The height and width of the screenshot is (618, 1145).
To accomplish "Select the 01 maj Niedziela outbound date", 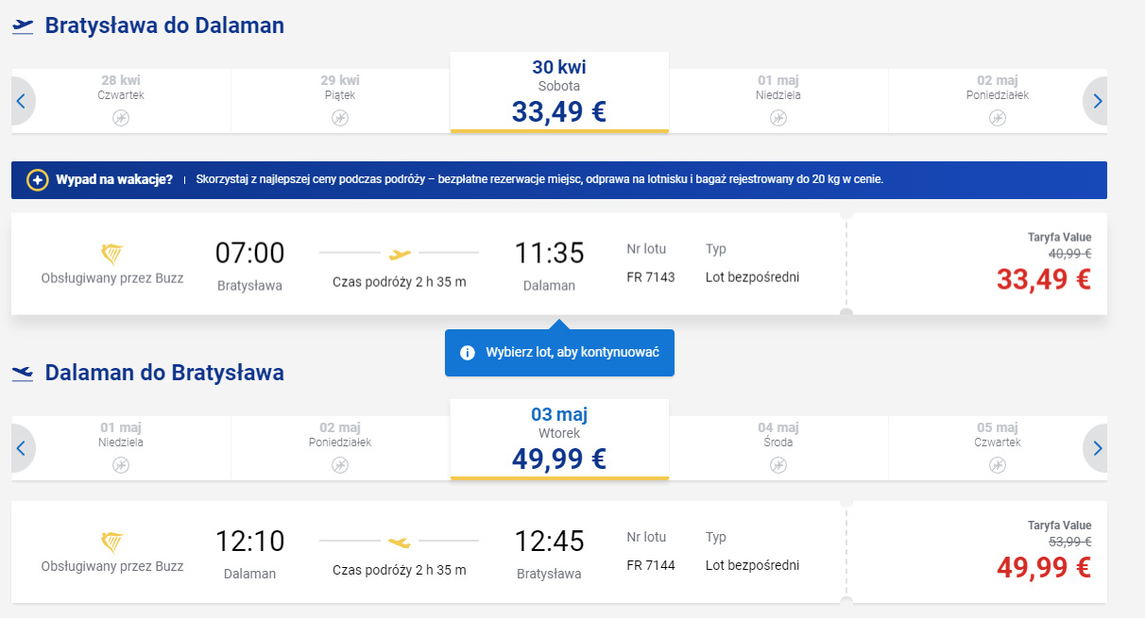I will [778, 101].
